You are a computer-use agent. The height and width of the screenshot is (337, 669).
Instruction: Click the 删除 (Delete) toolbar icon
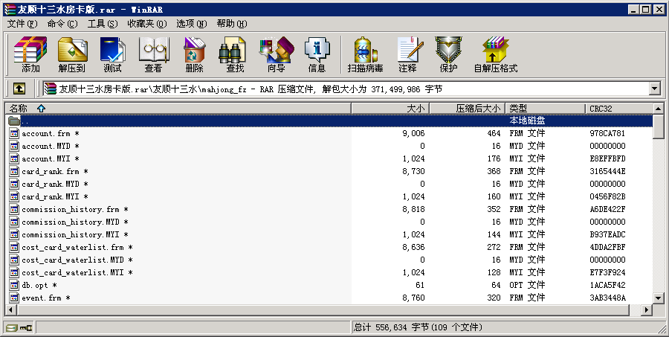click(195, 54)
